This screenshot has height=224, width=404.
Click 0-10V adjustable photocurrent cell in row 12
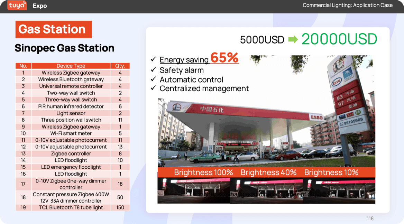click(x=71, y=147)
